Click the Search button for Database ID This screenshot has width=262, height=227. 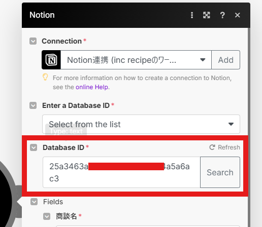[220, 172]
